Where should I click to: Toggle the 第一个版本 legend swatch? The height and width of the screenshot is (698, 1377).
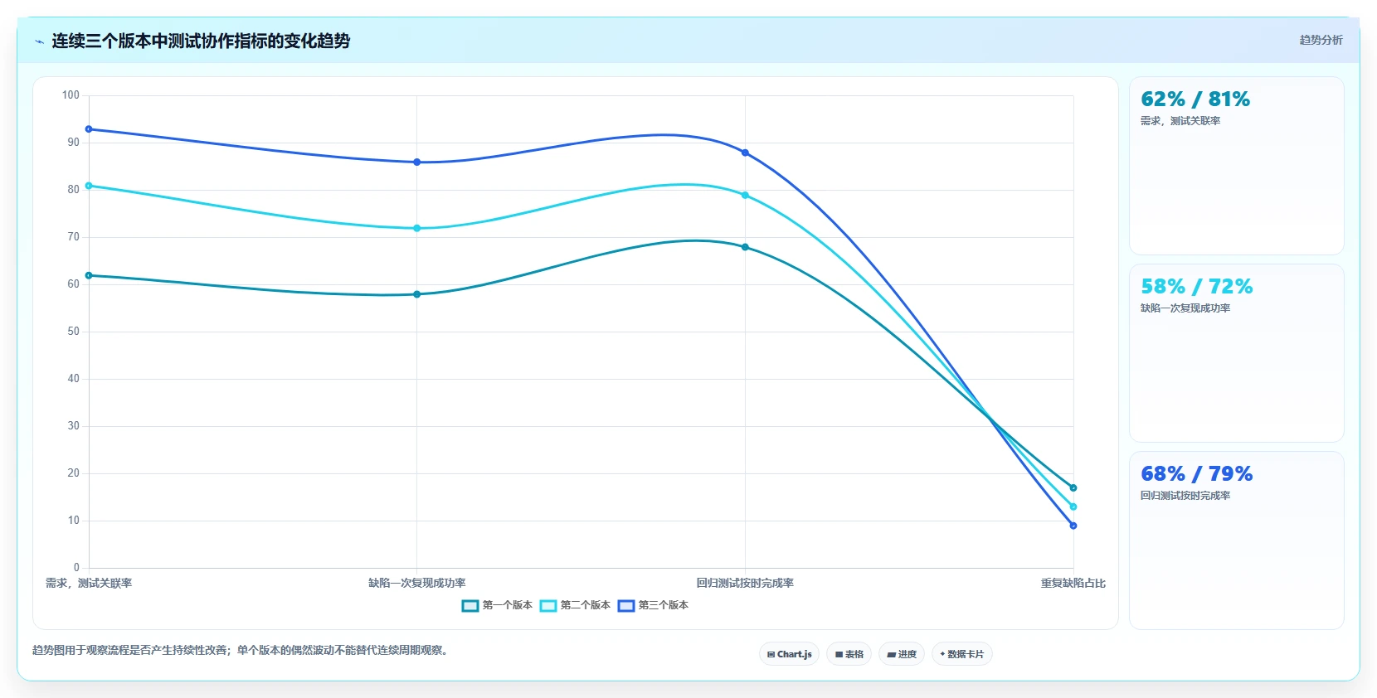pos(470,605)
